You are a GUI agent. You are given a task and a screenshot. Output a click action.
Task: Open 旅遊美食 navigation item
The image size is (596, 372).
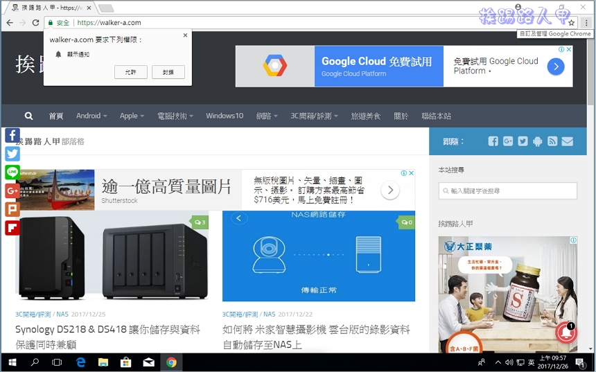(366, 116)
